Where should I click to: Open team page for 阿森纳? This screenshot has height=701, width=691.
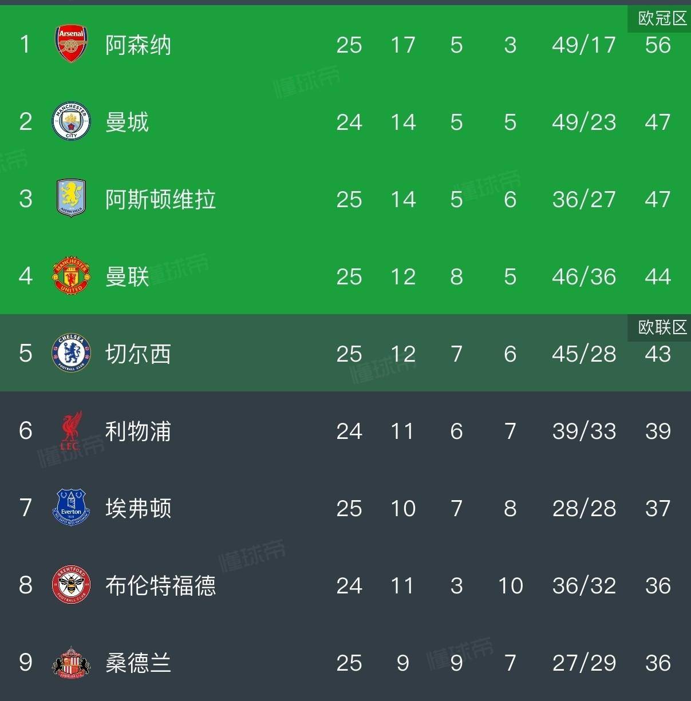tap(138, 45)
